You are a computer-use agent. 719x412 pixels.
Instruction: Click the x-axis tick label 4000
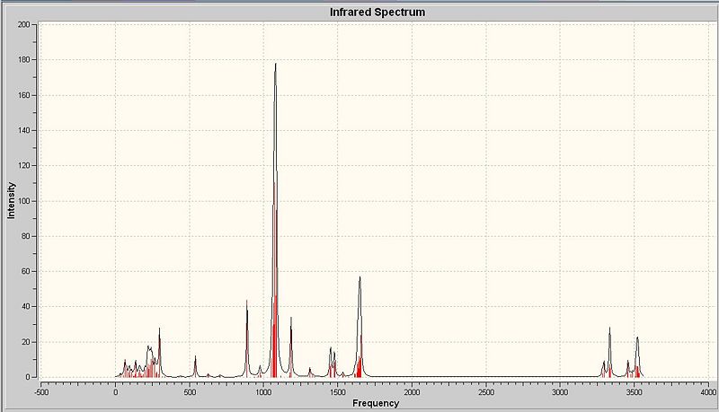coord(708,392)
